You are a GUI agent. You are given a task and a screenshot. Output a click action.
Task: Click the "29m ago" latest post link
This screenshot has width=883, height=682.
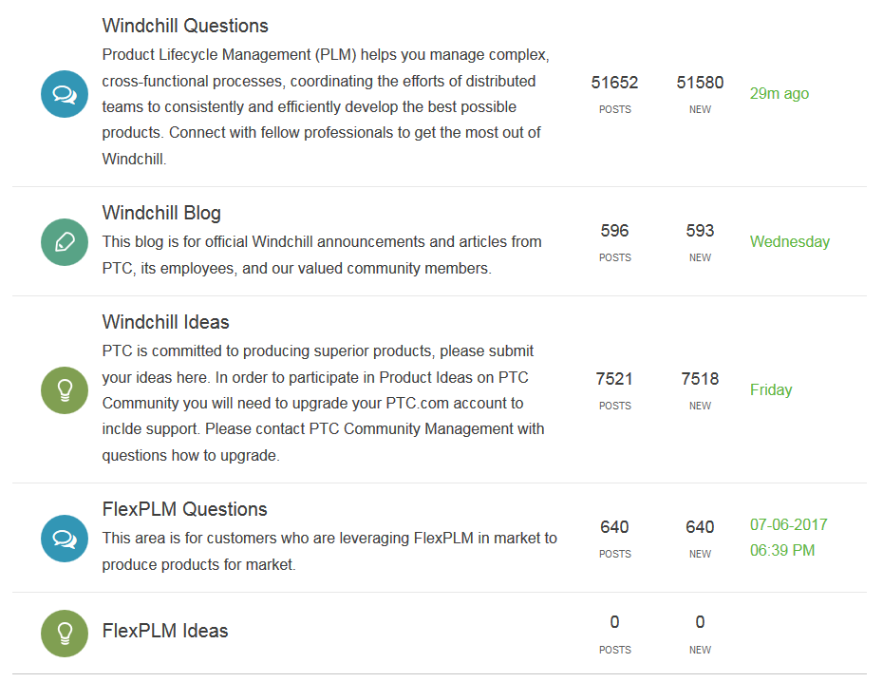click(x=780, y=93)
